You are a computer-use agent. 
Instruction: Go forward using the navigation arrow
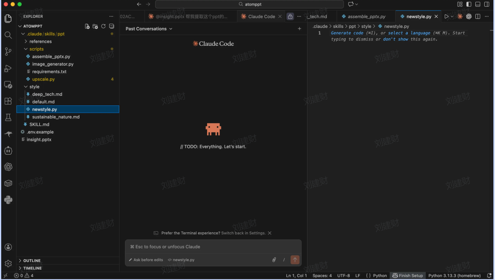(x=148, y=4)
